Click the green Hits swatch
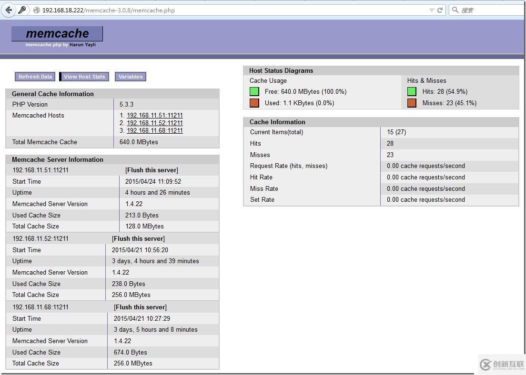Viewport: 526px width, 375px height. [x=412, y=91]
